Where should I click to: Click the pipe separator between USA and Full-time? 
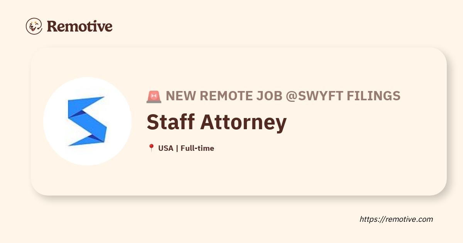point(177,148)
